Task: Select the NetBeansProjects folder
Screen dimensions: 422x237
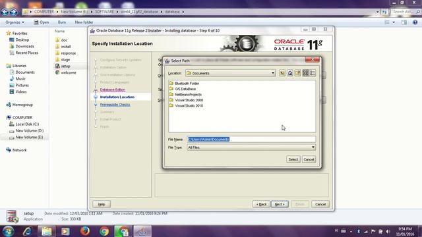Action: tap(185, 95)
